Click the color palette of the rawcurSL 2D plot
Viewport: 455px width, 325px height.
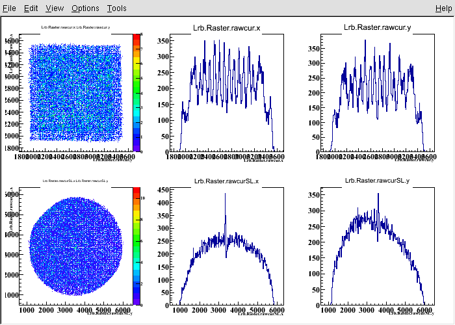136,246
